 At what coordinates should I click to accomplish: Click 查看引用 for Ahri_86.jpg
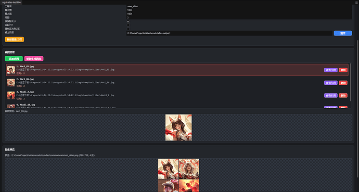[330, 83]
